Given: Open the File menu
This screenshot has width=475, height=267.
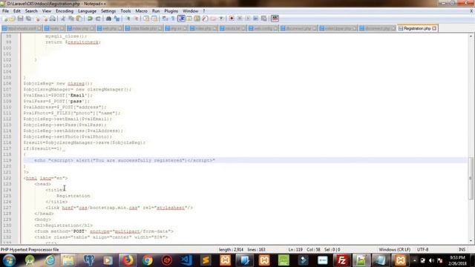Looking at the screenshot, I should click(x=5, y=11).
